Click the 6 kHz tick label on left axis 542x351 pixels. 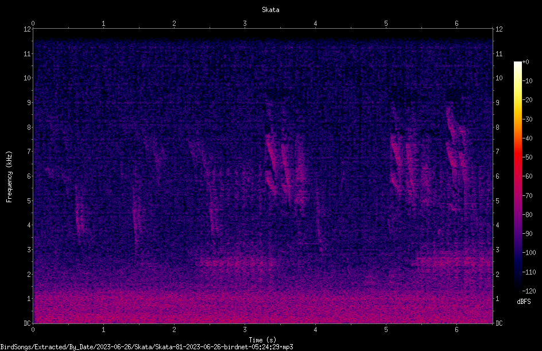(29, 176)
